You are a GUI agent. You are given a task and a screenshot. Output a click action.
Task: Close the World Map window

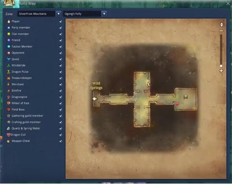pyautogui.click(x=228, y=4)
